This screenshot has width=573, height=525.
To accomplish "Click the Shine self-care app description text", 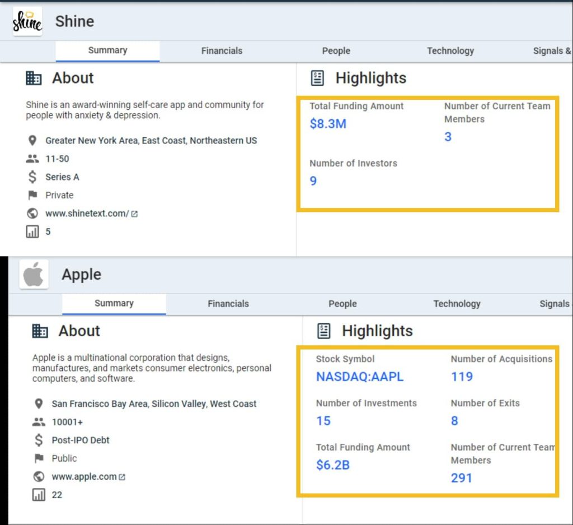I will (145, 110).
